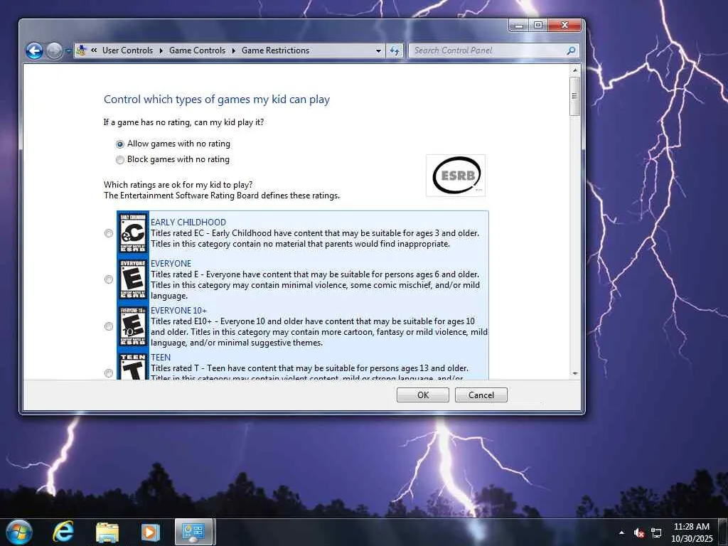The width and height of the screenshot is (728, 546).
Task: Click the Show desktop button at taskbar edge
Action: (x=723, y=532)
